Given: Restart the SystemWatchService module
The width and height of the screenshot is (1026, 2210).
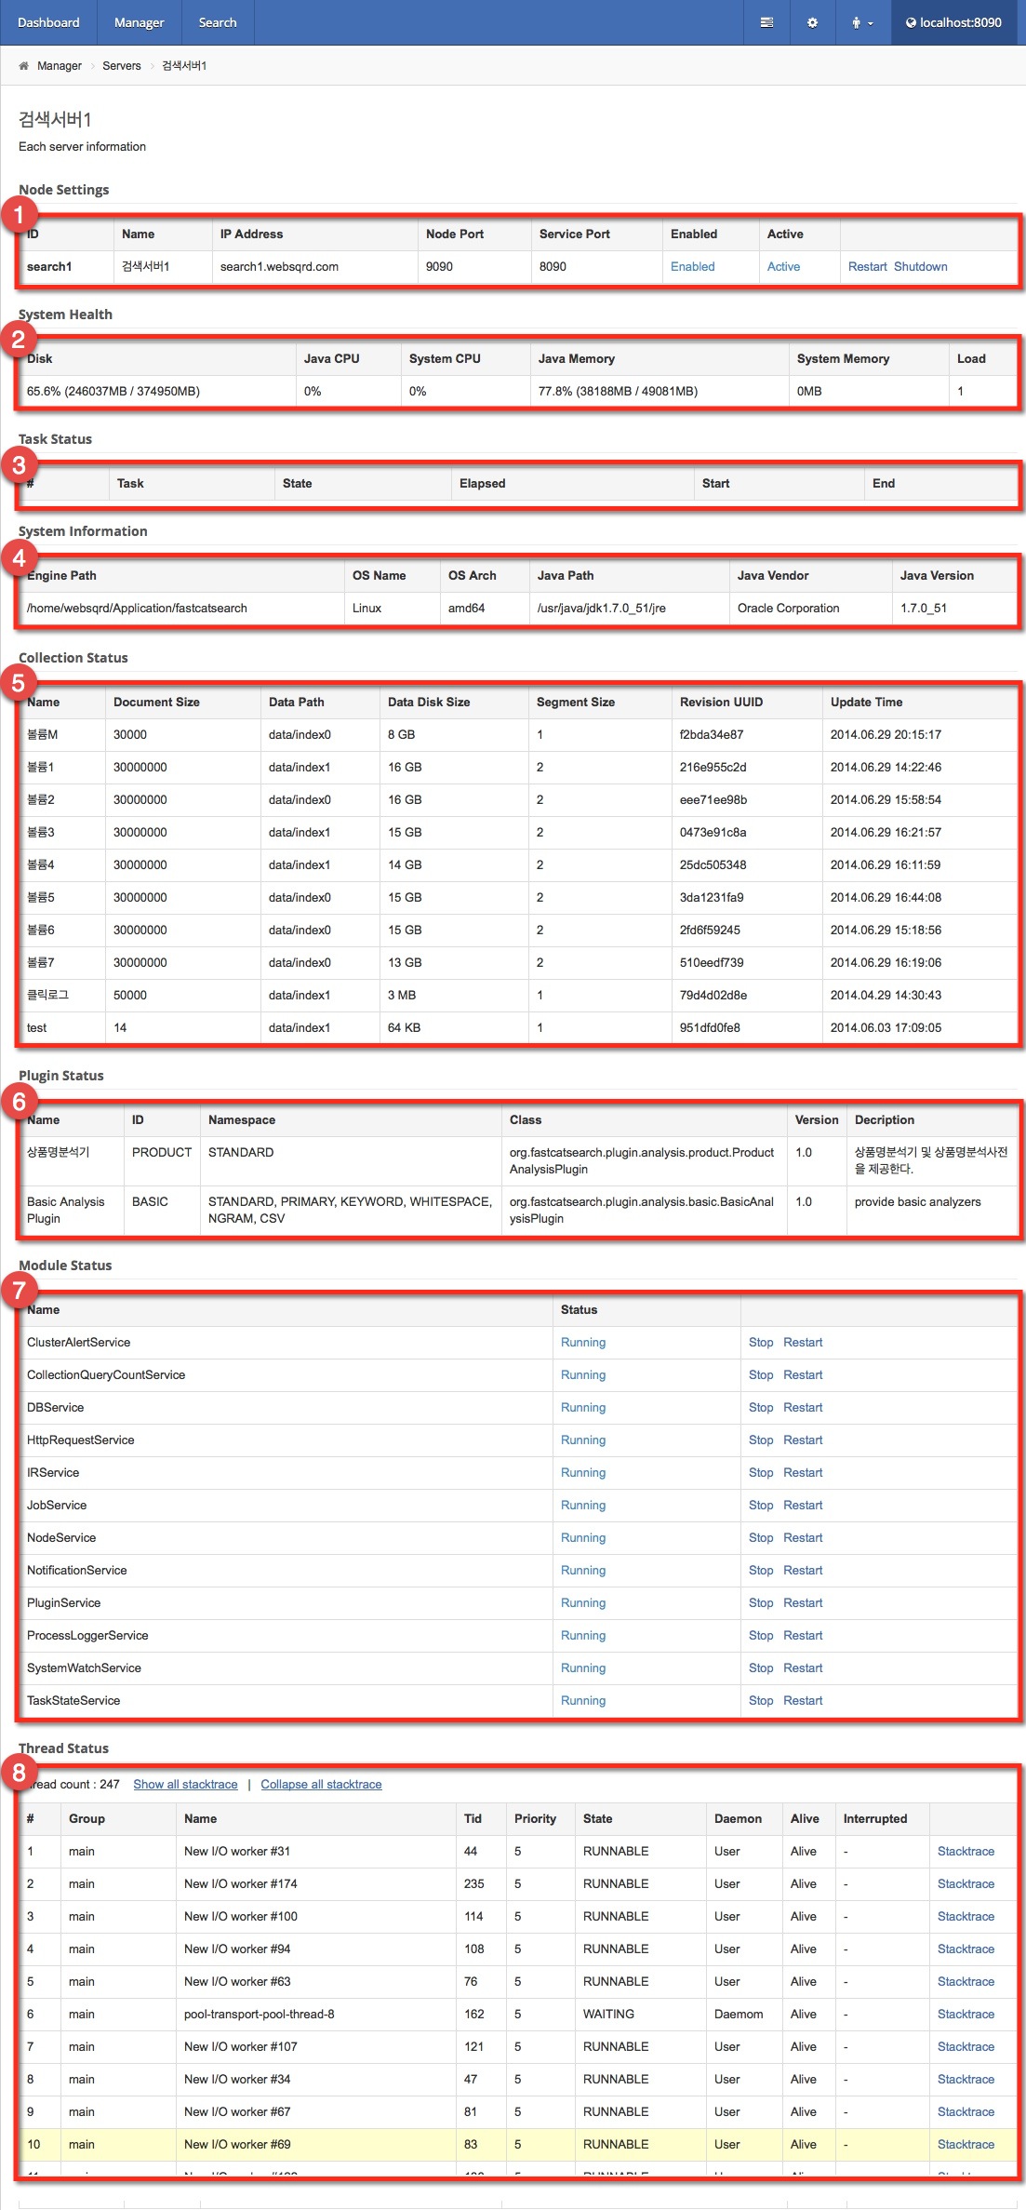Looking at the screenshot, I should tap(803, 1668).
